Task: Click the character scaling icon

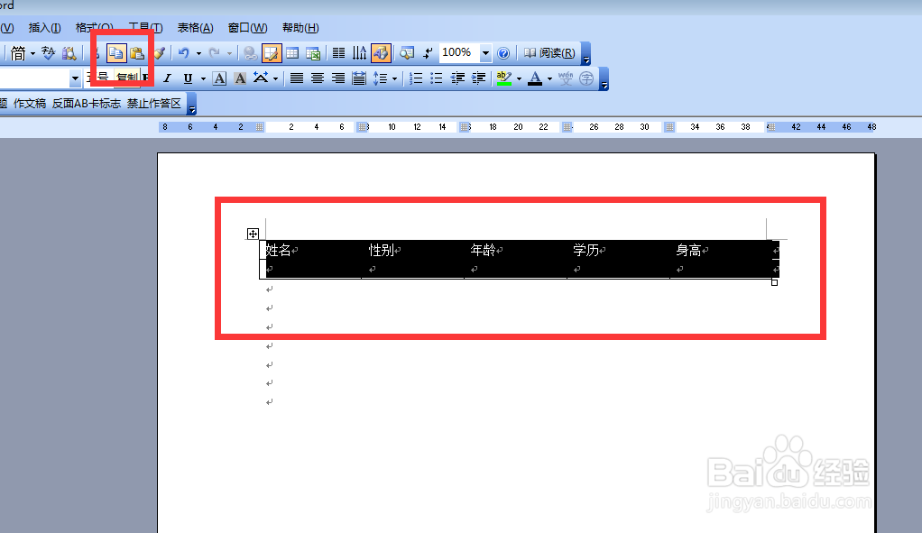Action: click(x=261, y=78)
